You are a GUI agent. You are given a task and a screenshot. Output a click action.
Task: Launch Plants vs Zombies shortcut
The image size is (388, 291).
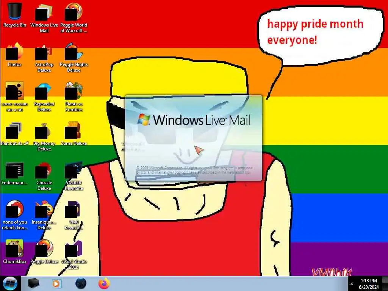74,97
